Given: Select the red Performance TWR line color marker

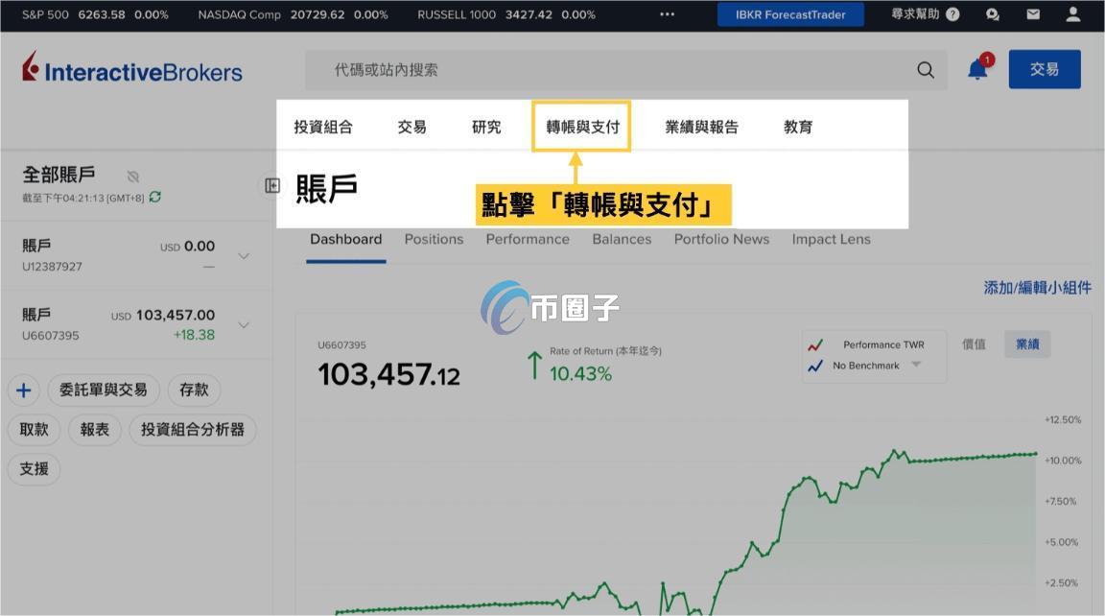Looking at the screenshot, I should 816,343.
